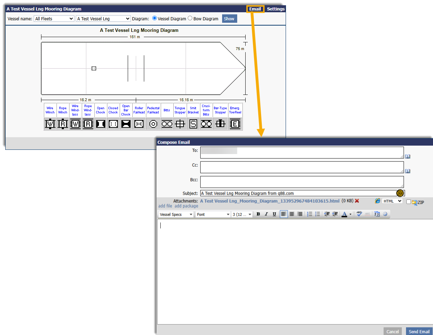Screen dimensions: 433x335
Task: Enable the ZIP attachments checkbox
Action: pos(408,202)
